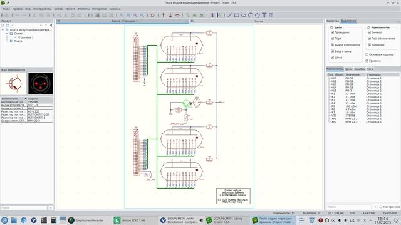The width and height of the screenshot is (401, 225).
Task: Open the Схема menu
Action: (x=58, y=9)
